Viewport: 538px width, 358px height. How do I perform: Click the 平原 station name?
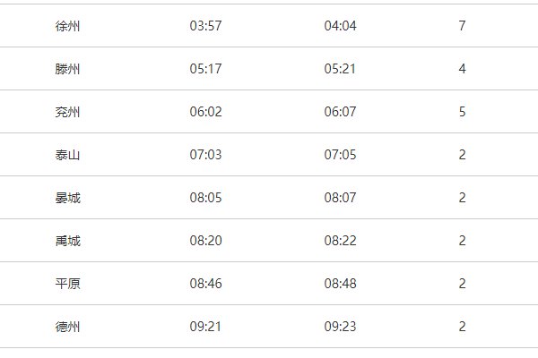click(67, 284)
